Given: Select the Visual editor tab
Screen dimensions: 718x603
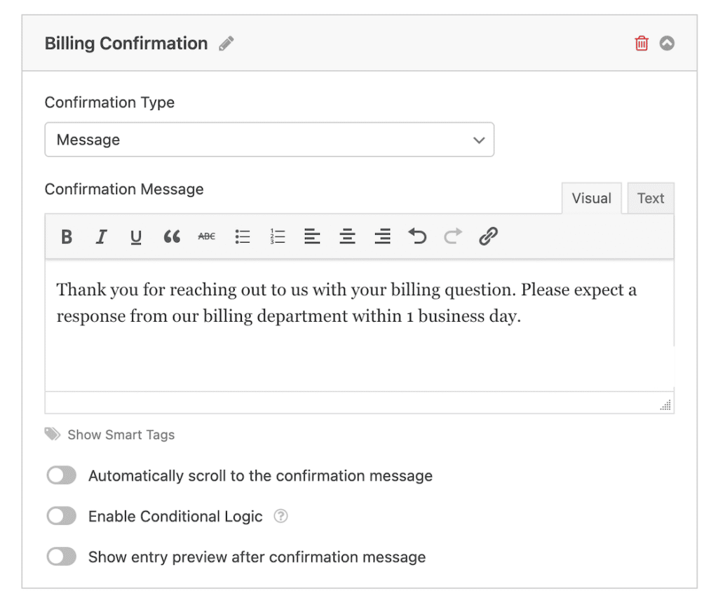Looking at the screenshot, I should coord(591,198).
